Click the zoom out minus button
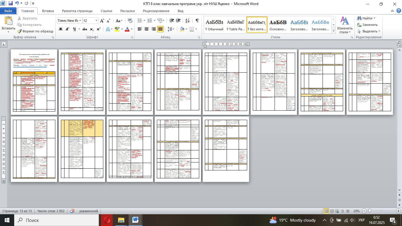Screen dimensions: 402x226 coord(364,211)
